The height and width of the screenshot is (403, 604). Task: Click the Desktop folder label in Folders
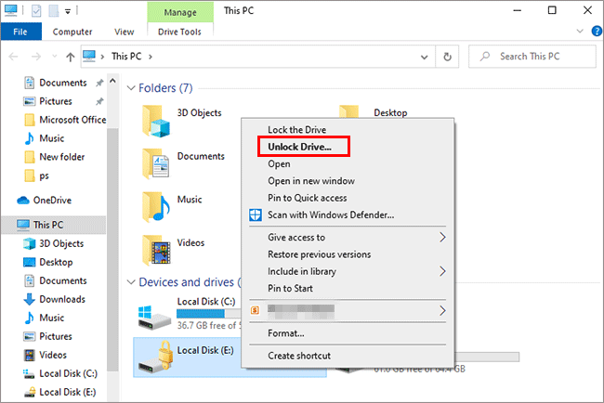pyautogui.click(x=390, y=112)
